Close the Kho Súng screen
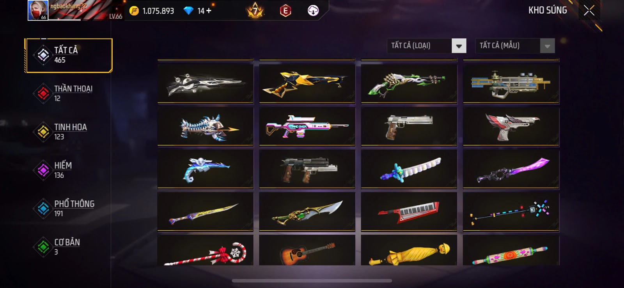The width and height of the screenshot is (624, 288). click(x=589, y=11)
